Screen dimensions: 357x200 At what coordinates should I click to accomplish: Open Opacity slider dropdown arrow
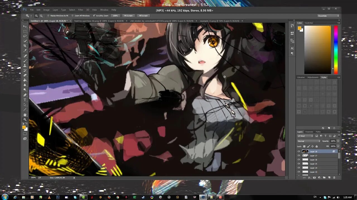(338, 141)
